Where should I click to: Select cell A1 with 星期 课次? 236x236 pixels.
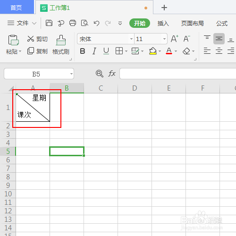tap(33, 107)
